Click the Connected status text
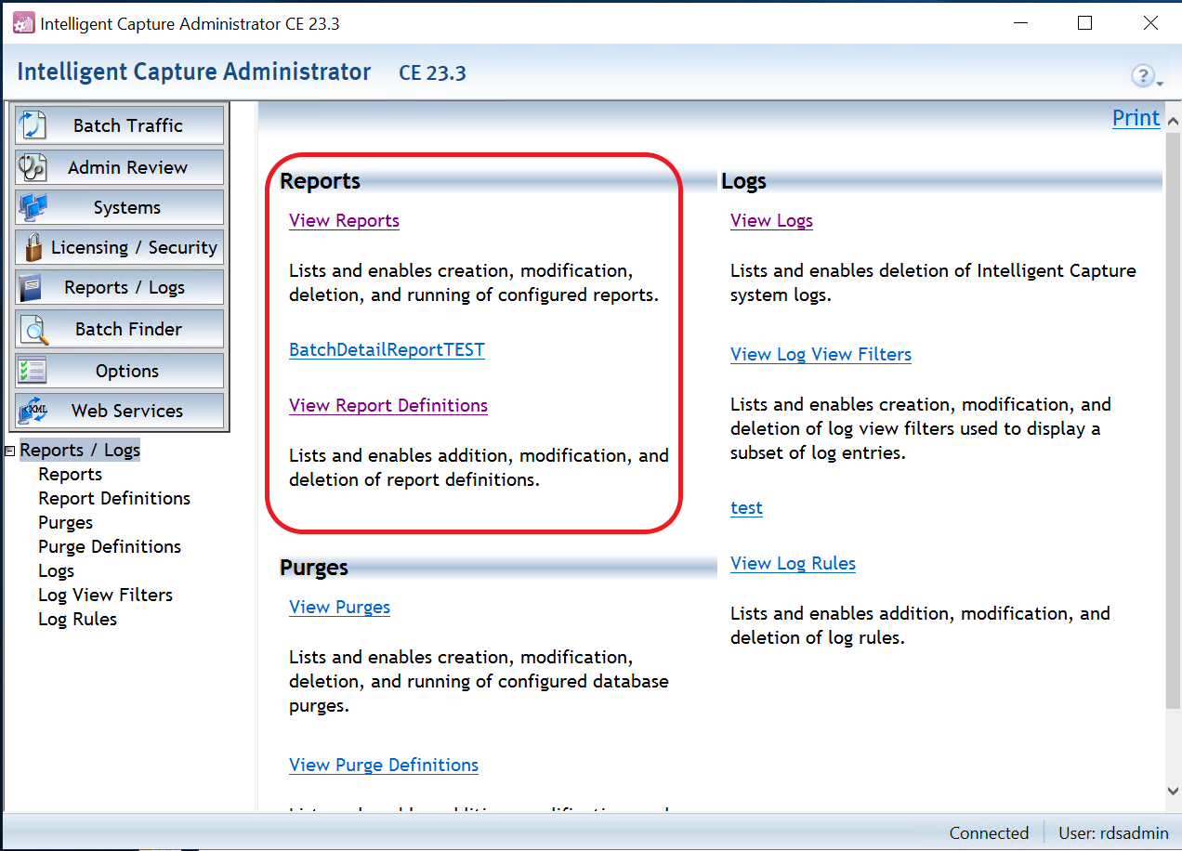This screenshot has width=1182, height=851. click(x=989, y=833)
